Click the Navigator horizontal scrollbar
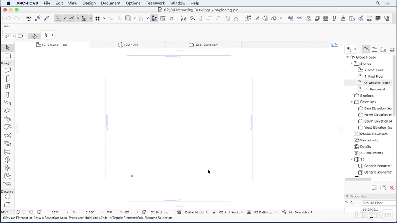397x223 pixels. (358, 179)
